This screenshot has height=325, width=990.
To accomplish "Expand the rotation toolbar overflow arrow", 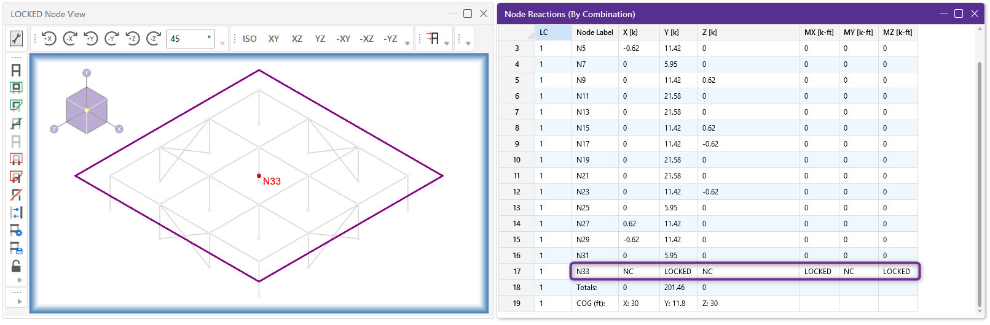I will (222, 44).
